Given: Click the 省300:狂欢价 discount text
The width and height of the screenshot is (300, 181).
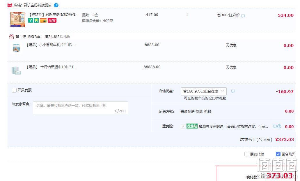Looking at the screenshot, I should click(x=228, y=15).
